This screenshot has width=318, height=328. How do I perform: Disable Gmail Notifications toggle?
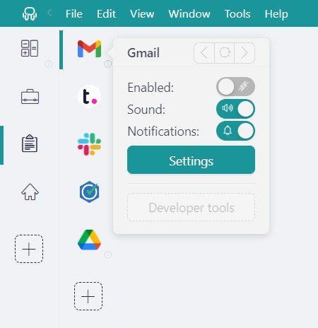point(235,131)
